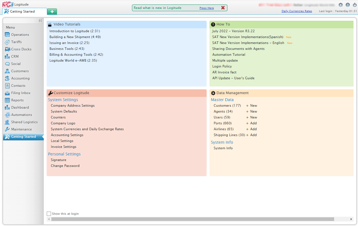The width and height of the screenshot is (358, 226).
Task: Open Login Policy how-to
Action: [222, 66]
